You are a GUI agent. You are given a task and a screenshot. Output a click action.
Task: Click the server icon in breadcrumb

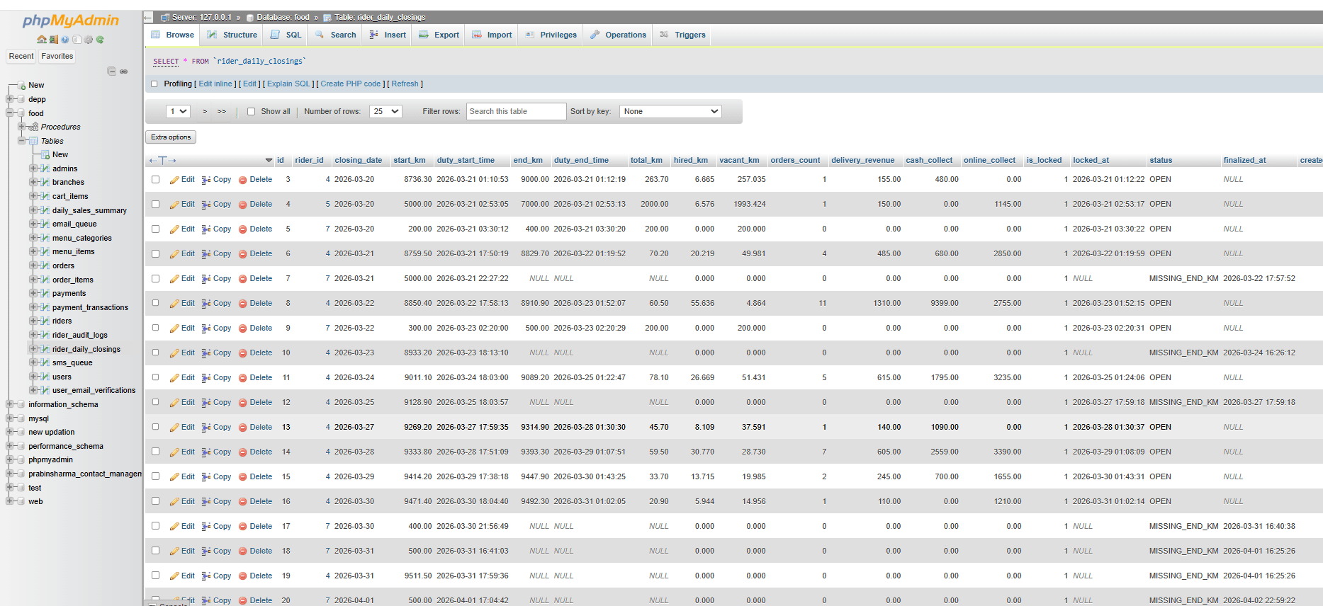pos(165,17)
